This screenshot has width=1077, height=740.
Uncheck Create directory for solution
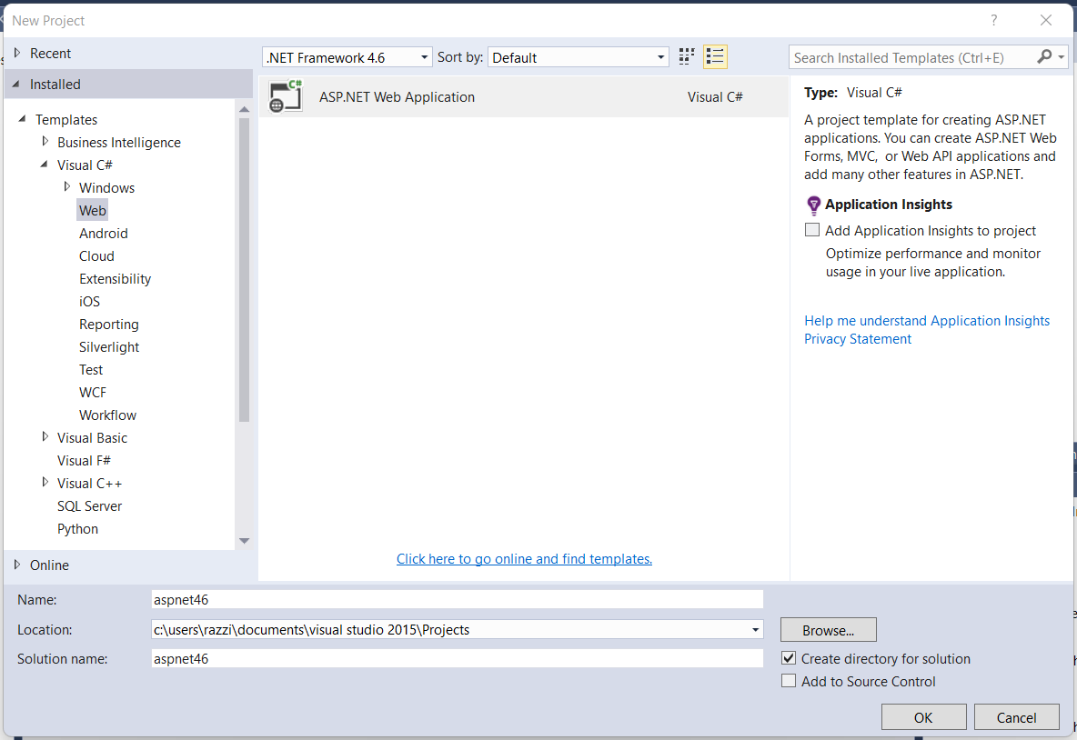click(789, 658)
